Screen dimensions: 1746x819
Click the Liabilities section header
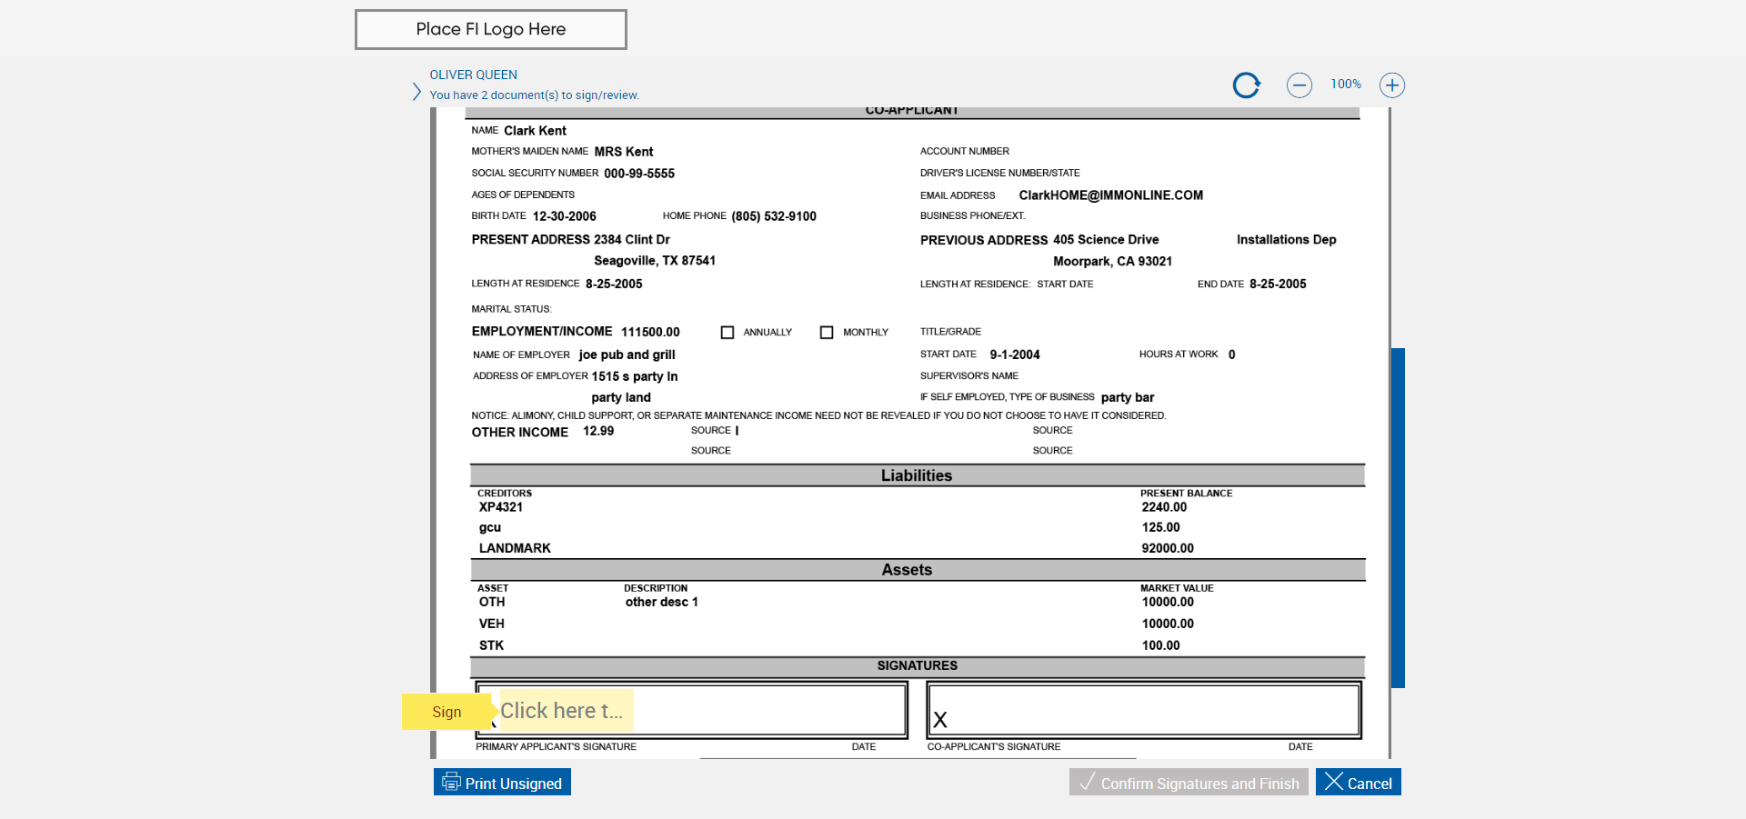click(917, 475)
